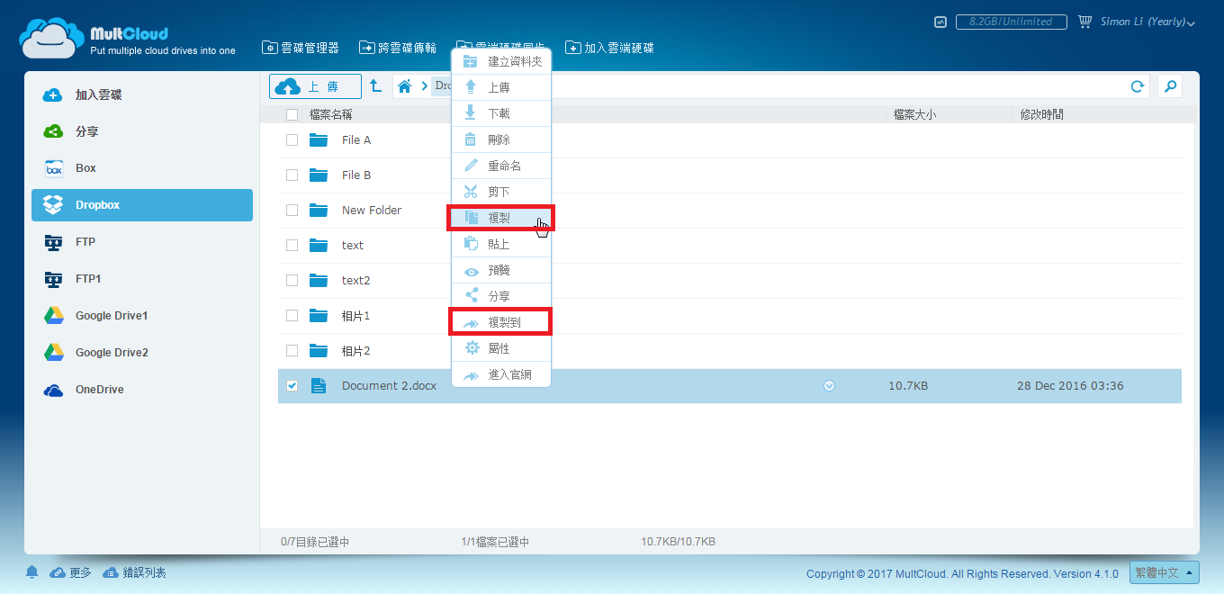
Task: Open the 繁體中文 language dropdown
Action: click(1165, 572)
